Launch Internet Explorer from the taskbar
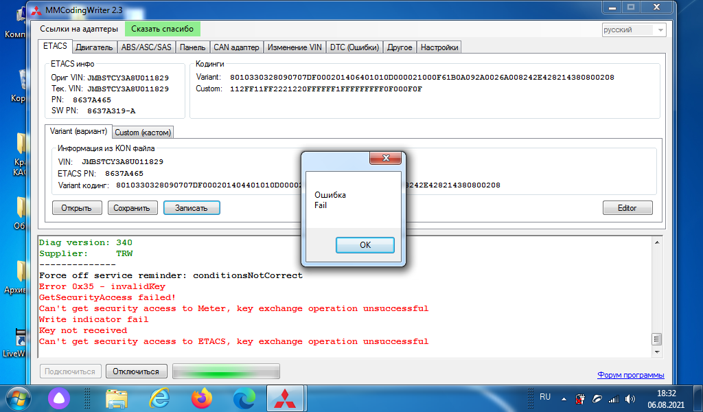The image size is (703, 412). pyautogui.click(x=159, y=398)
